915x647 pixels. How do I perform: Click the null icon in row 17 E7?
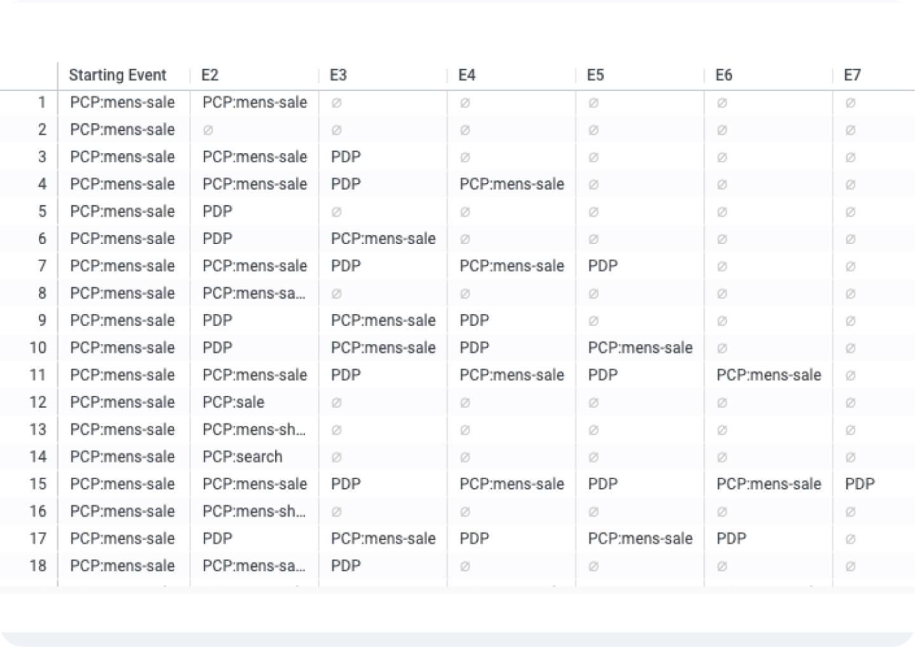click(x=850, y=539)
